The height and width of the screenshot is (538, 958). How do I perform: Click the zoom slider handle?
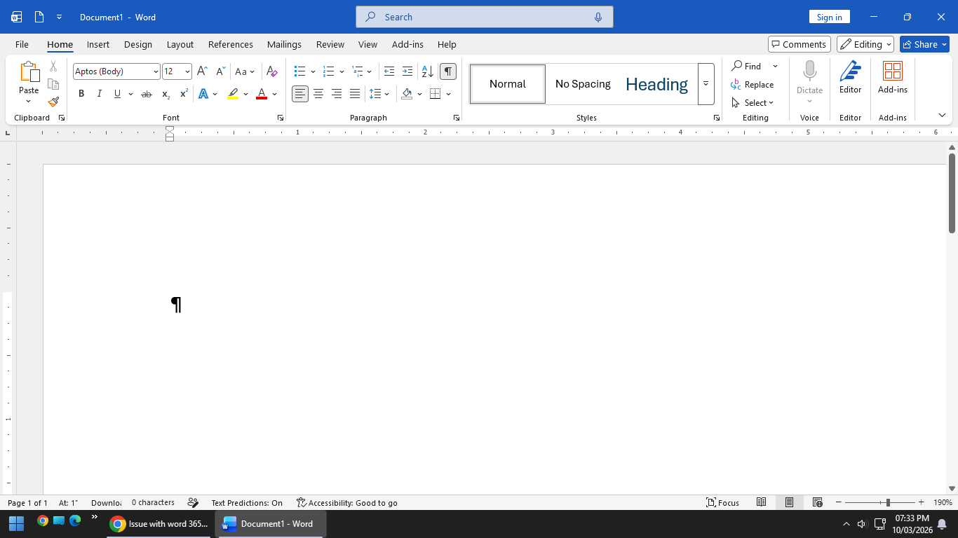888,502
